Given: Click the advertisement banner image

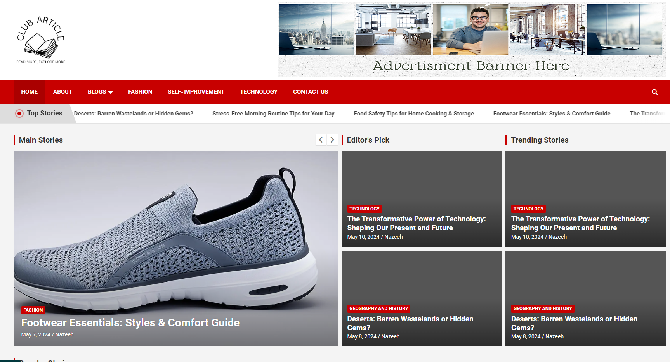Looking at the screenshot, I should point(471,40).
